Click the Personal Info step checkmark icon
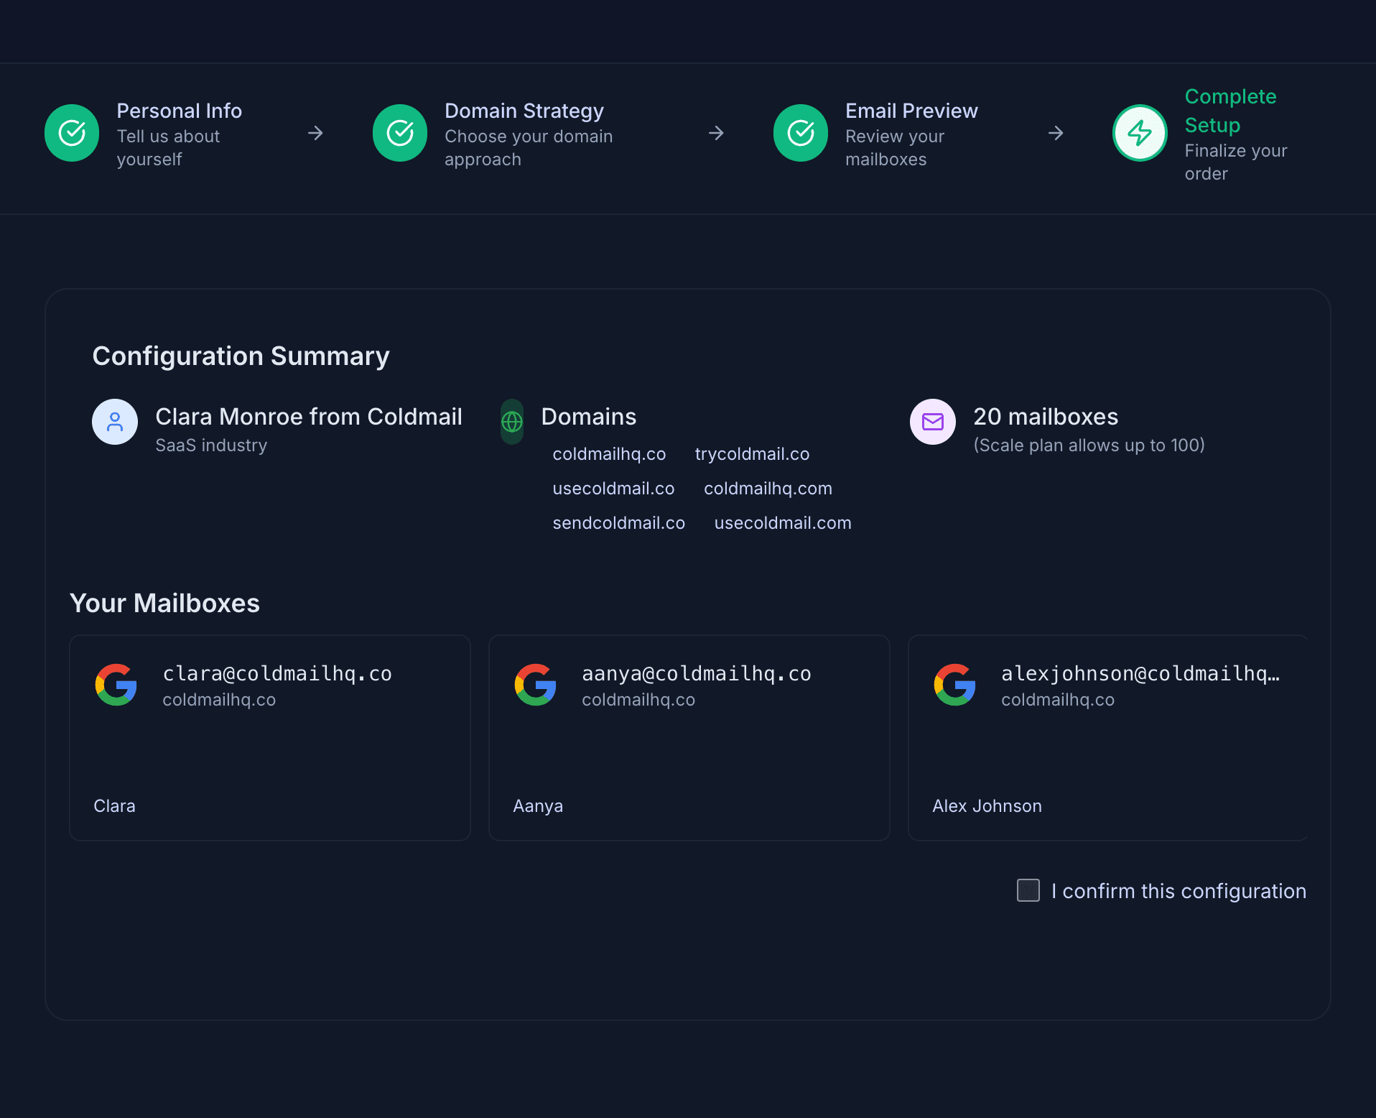This screenshot has height=1118, width=1376. [72, 133]
